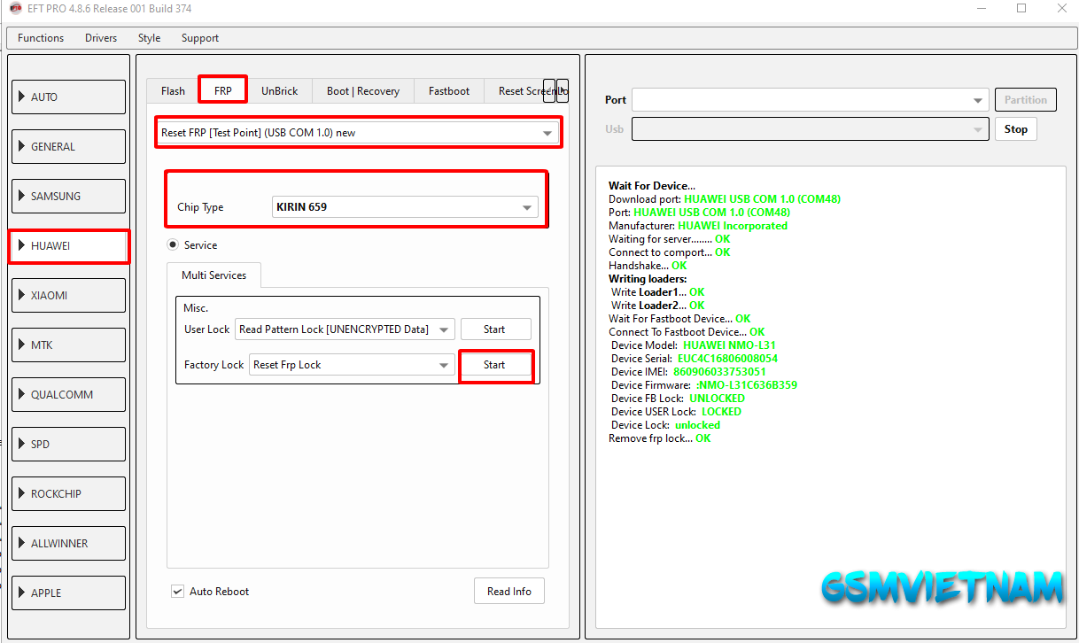Click the Wait For Fastboot Device log line
This screenshot has height=643, width=1079.
[x=679, y=319]
